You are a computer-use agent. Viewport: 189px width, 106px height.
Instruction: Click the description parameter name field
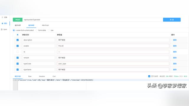tap(38, 40)
